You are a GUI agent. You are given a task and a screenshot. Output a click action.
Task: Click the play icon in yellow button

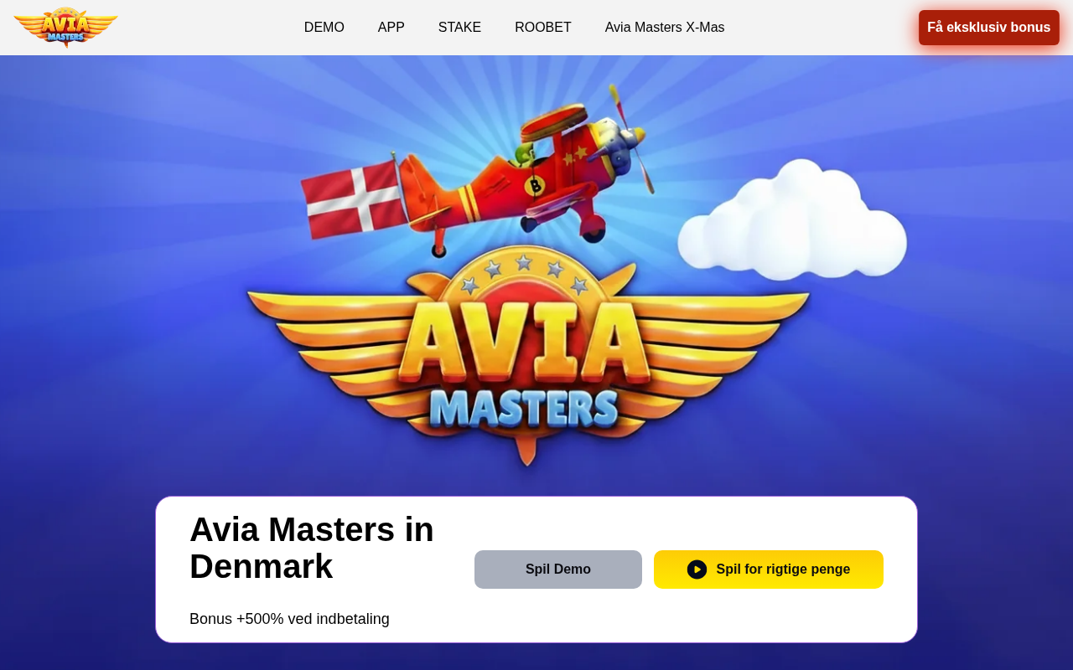click(697, 569)
